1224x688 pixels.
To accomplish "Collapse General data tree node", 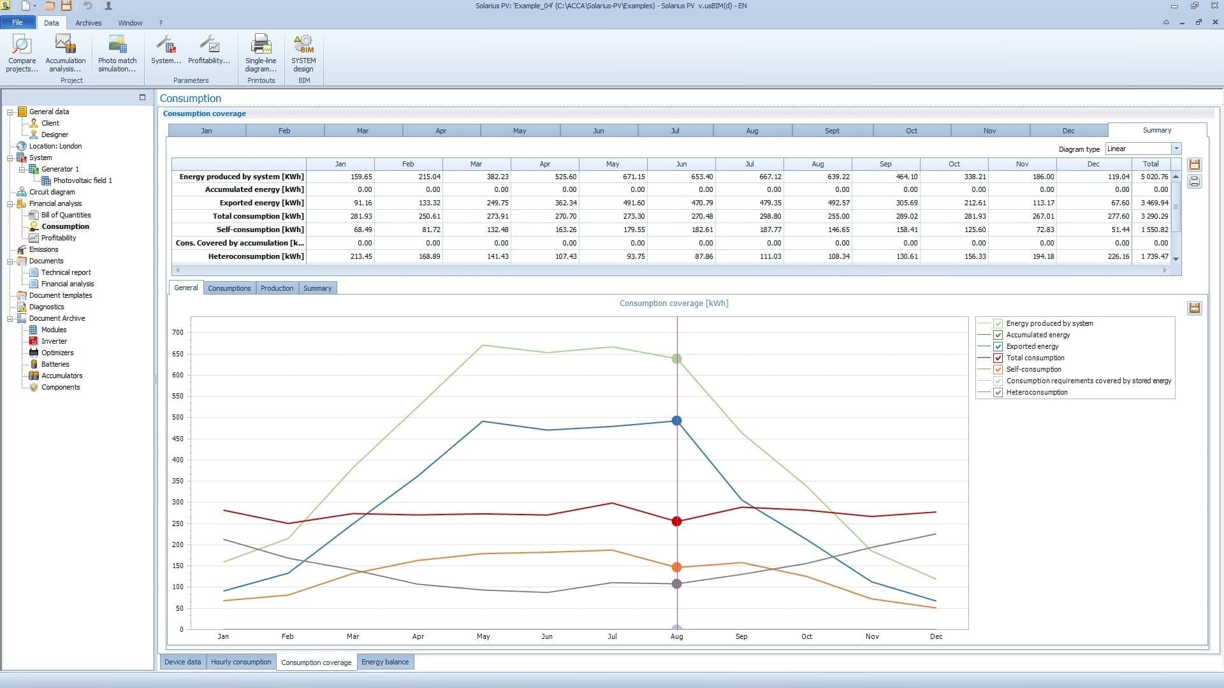I will pyautogui.click(x=10, y=112).
